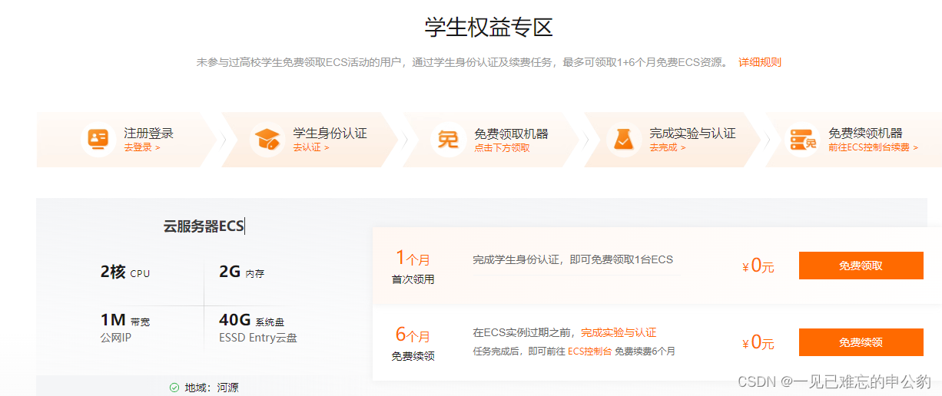Select the 免费领取机器 step title
The image size is (942, 396).
[x=512, y=133]
